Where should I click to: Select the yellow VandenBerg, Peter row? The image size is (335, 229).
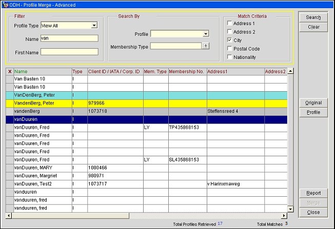42,103
